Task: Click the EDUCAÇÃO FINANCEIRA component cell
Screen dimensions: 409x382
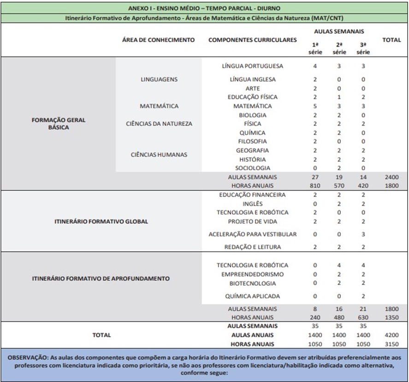Action: point(252,195)
